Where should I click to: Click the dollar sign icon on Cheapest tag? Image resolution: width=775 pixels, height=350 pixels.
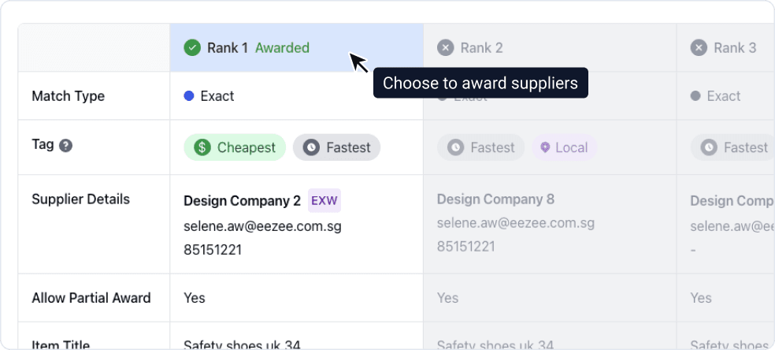(x=202, y=147)
